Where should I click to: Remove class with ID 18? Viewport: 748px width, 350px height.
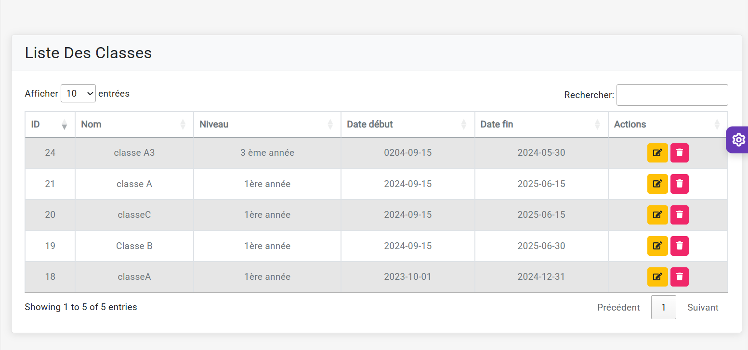point(679,277)
